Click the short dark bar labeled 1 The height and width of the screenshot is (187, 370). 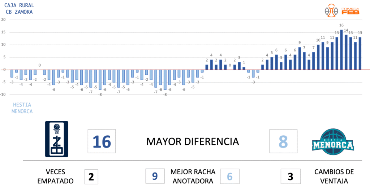(x=244, y=68)
